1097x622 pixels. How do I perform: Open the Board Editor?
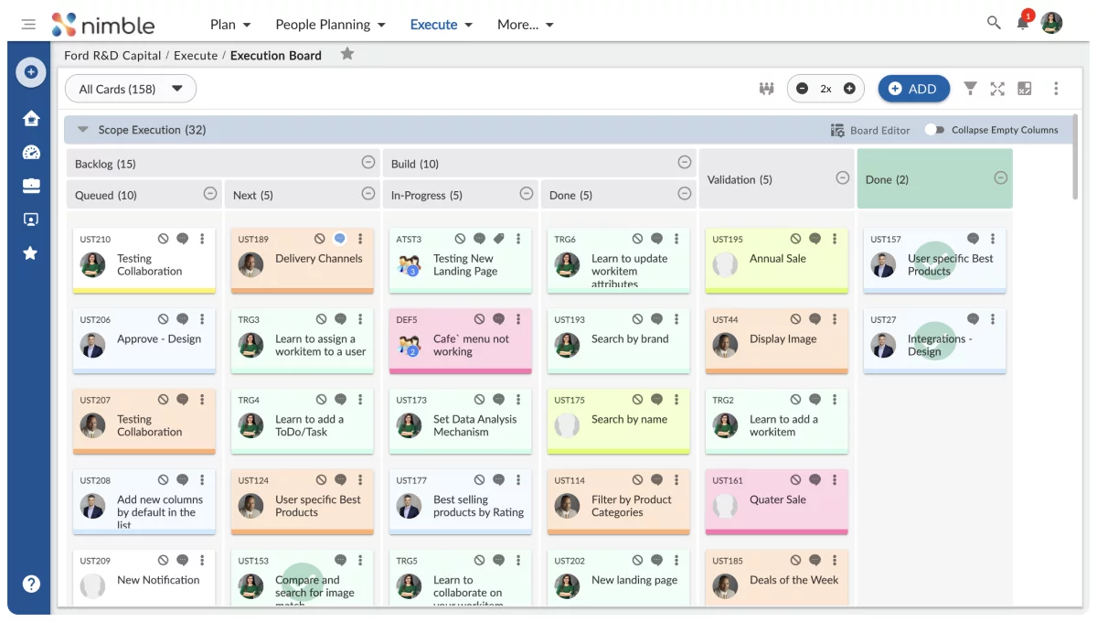coord(870,130)
